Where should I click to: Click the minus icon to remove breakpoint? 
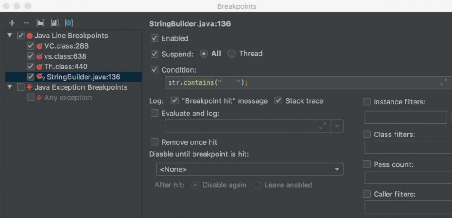coord(26,23)
